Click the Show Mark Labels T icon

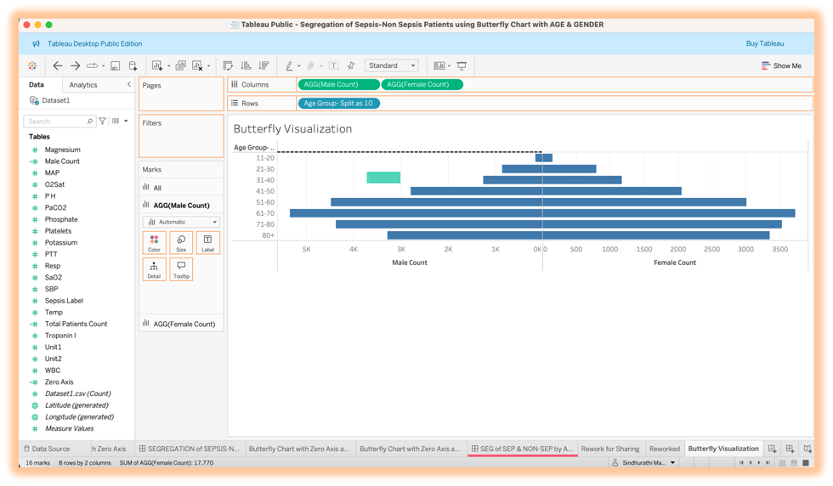pos(333,66)
